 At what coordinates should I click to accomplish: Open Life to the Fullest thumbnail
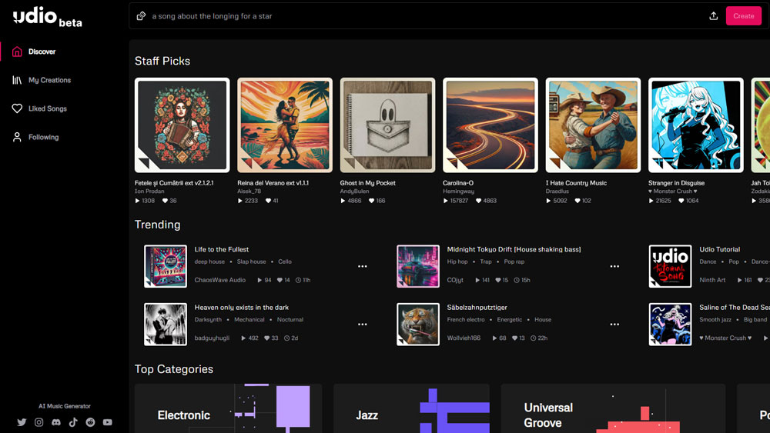click(x=166, y=266)
